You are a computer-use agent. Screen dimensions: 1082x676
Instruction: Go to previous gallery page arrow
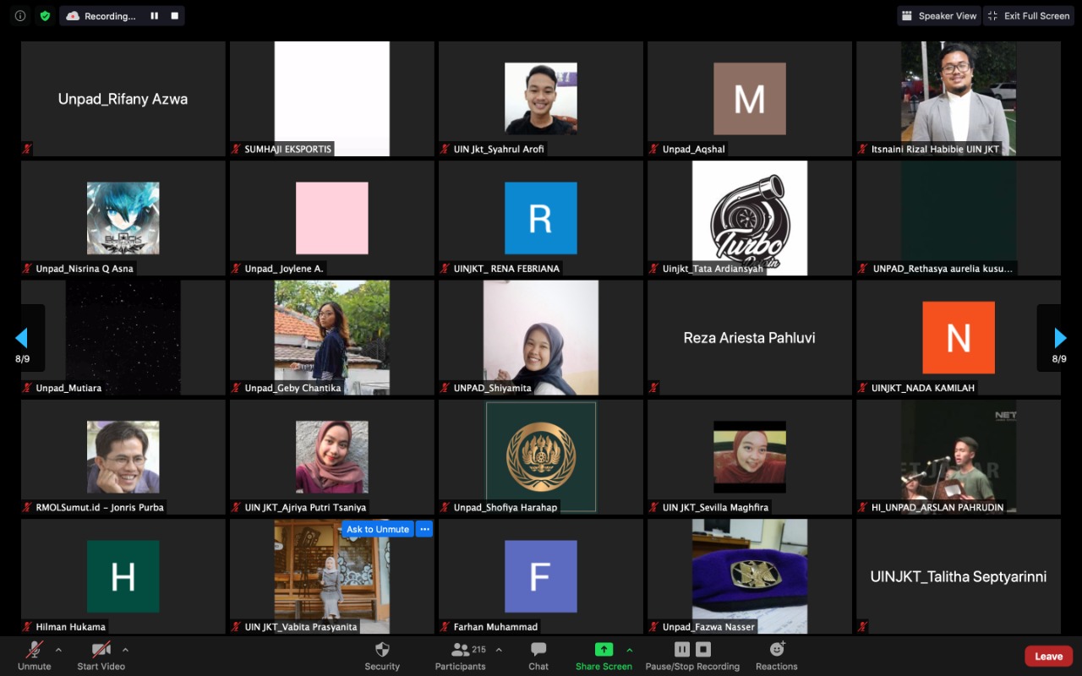tap(22, 338)
